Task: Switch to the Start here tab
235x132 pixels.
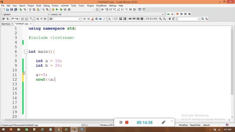Action: [x=6, y=24]
